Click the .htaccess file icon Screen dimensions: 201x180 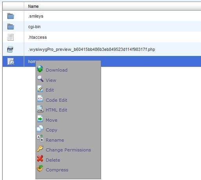[11, 37]
